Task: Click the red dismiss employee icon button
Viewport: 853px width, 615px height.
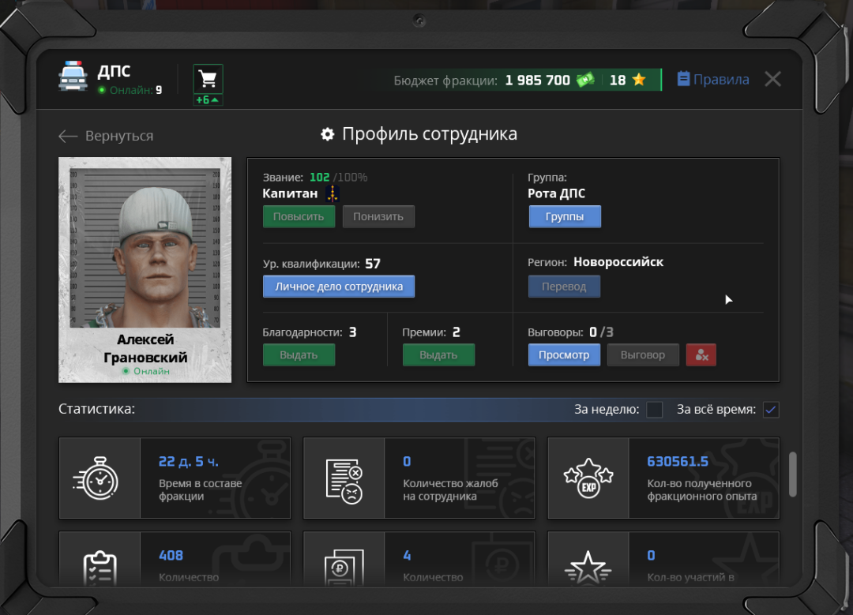Action: [701, 355]
